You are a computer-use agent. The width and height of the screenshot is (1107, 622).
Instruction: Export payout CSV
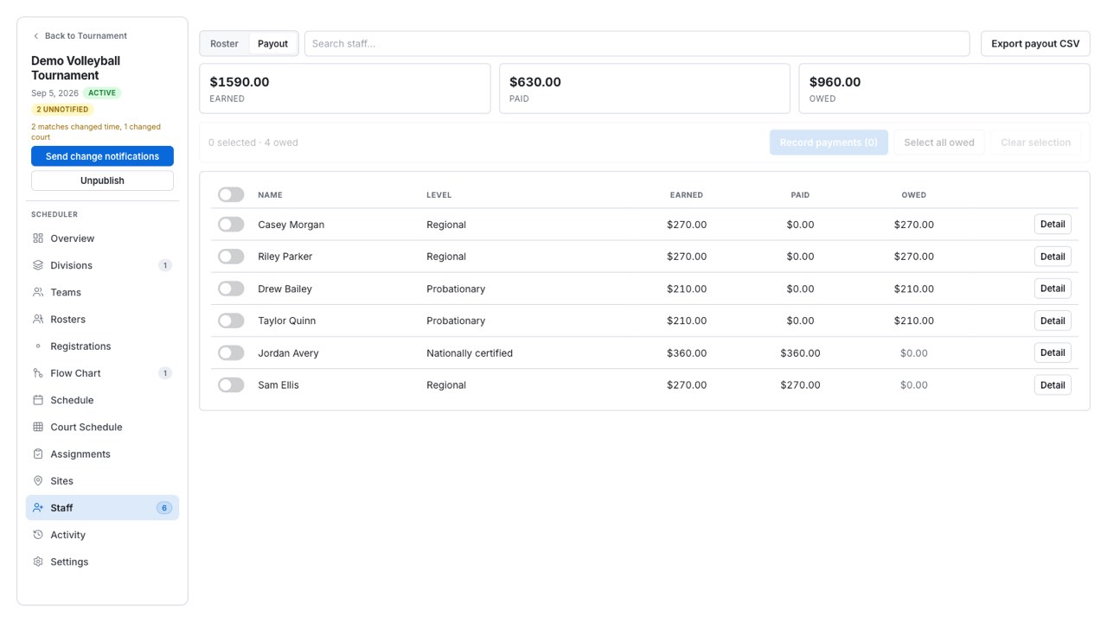[1035, 43]
